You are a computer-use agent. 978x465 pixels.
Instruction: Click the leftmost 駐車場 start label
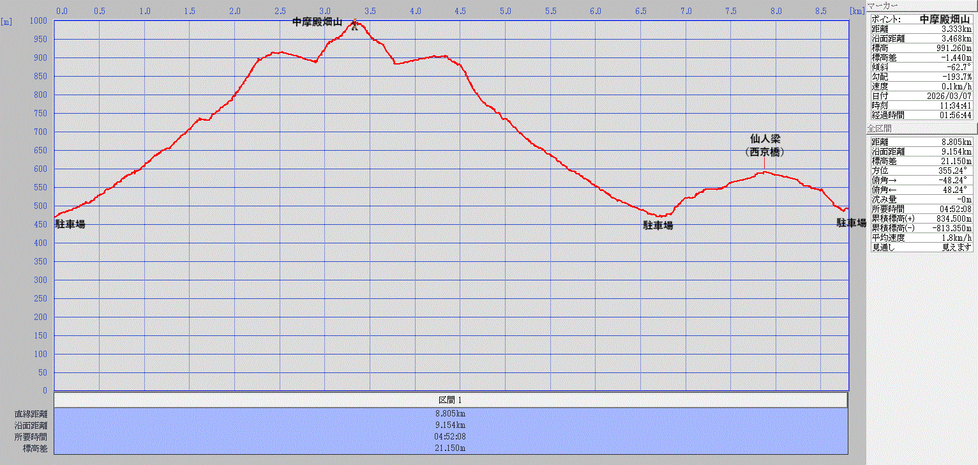[70, 224]
